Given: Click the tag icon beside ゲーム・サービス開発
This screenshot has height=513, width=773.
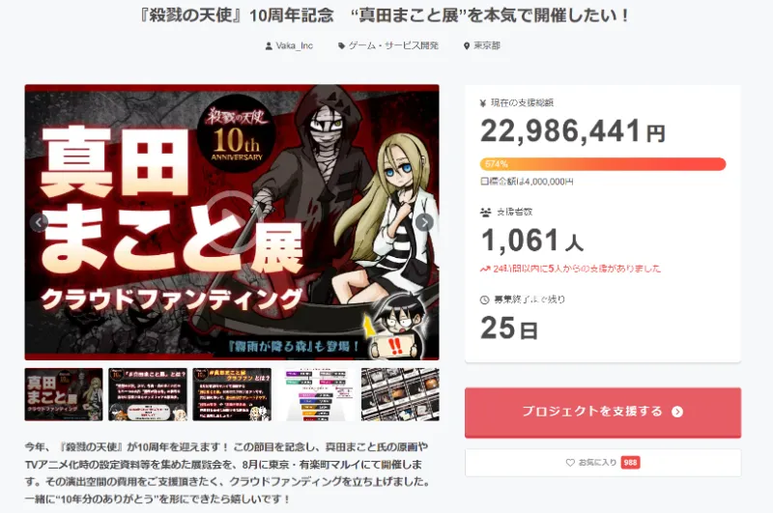Looking at the screenshot, I should pyautogui.click(x=341, y=45).
